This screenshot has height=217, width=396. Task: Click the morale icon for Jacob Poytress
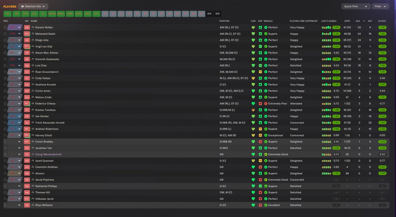[x=266, y=180]
